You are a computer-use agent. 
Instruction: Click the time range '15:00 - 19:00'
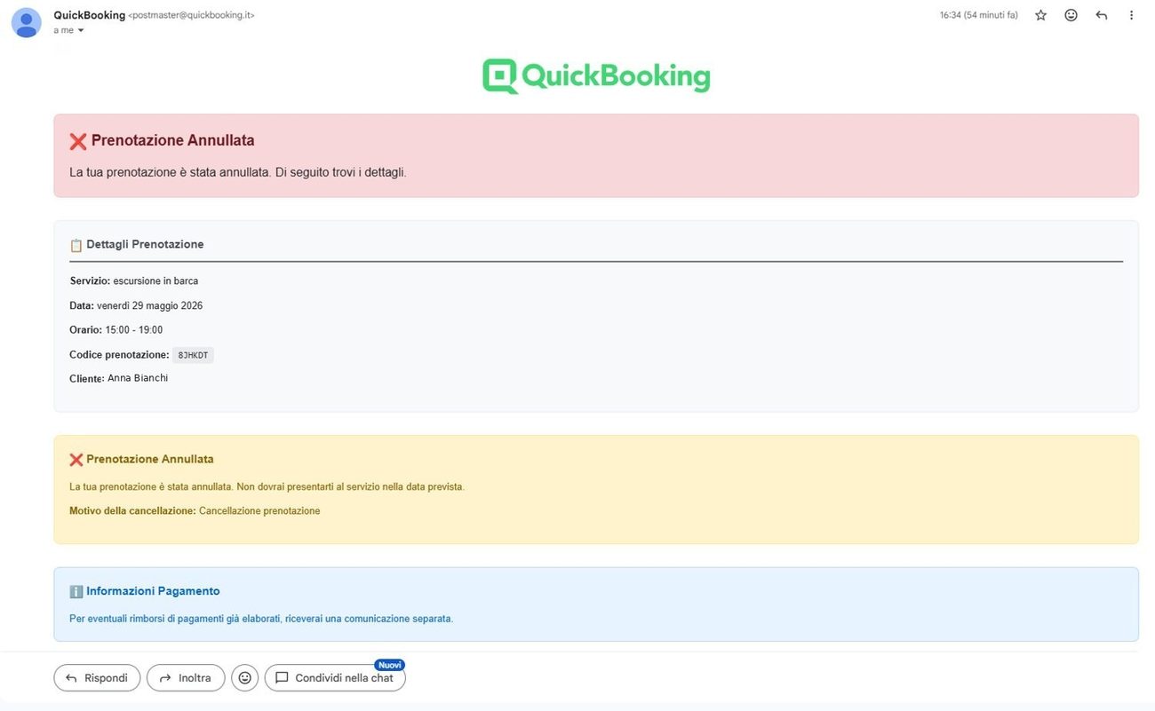[x=133, y=329]
